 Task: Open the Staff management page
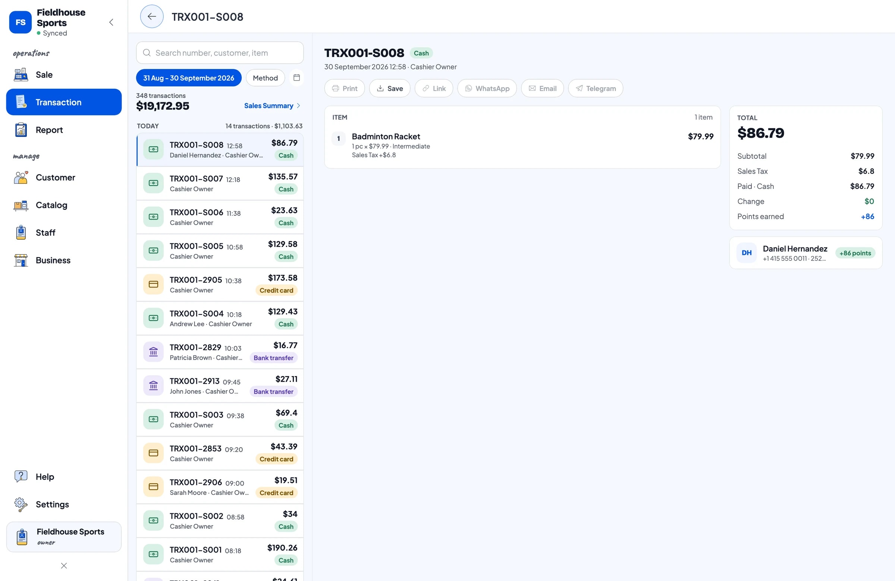point(64,233)
